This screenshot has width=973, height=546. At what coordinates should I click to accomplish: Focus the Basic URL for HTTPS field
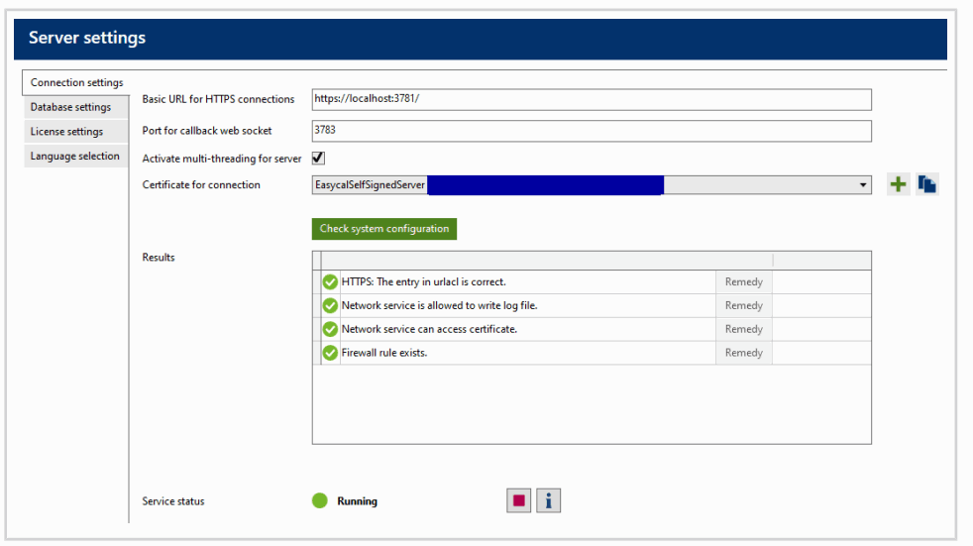click(x=592, y=99)
